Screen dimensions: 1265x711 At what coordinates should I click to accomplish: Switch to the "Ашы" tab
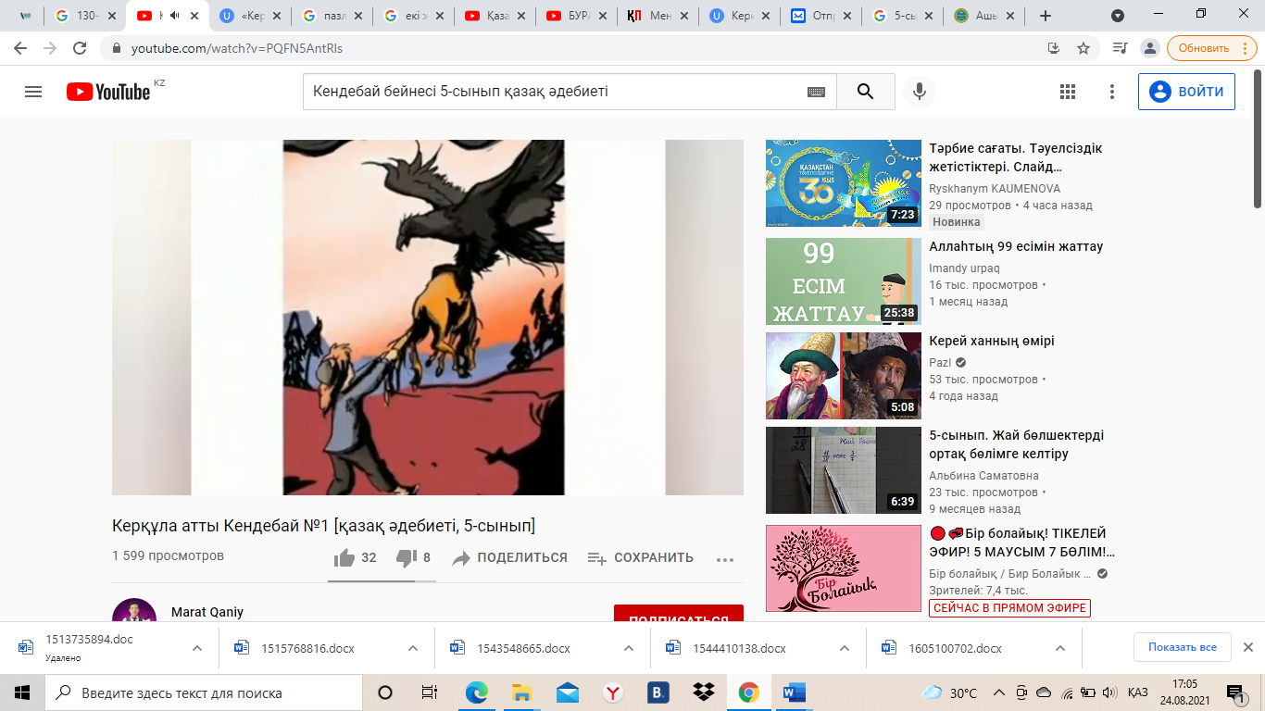(984, 16)
